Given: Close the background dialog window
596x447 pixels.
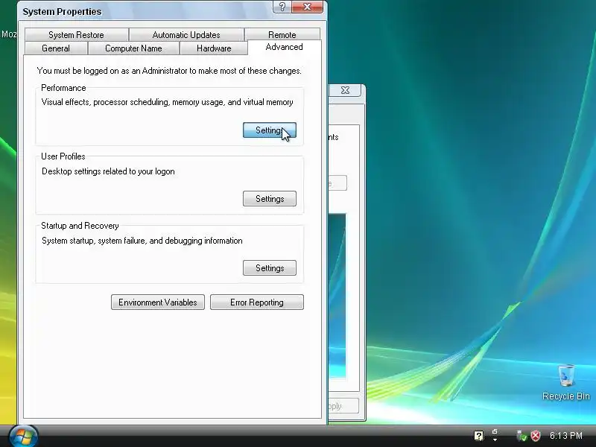Looking at the screenshot, I should click(345, 90).
